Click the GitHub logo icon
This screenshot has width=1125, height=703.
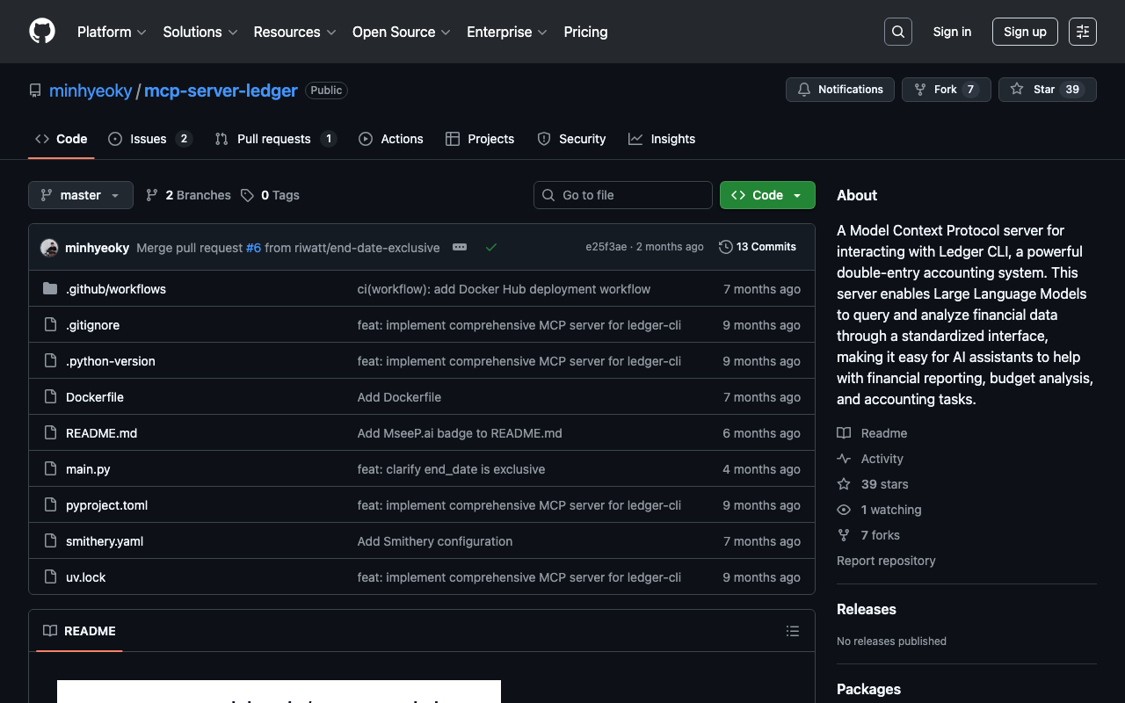point(42,32)
